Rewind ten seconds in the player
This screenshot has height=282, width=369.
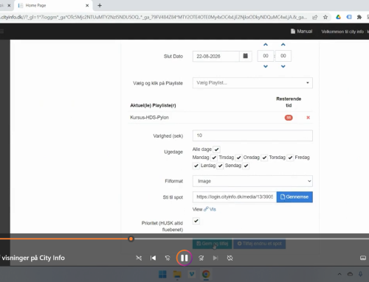tap(168, 258)
